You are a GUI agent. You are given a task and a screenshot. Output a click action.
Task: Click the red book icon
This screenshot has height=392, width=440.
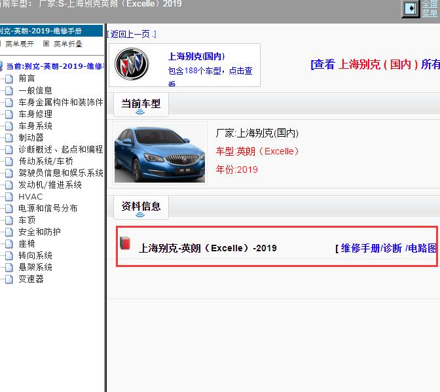[x=125, y=243]
